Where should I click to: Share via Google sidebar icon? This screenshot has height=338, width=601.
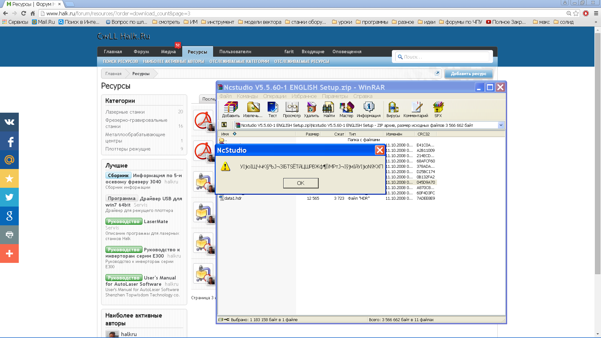click(x=9, y=216)
